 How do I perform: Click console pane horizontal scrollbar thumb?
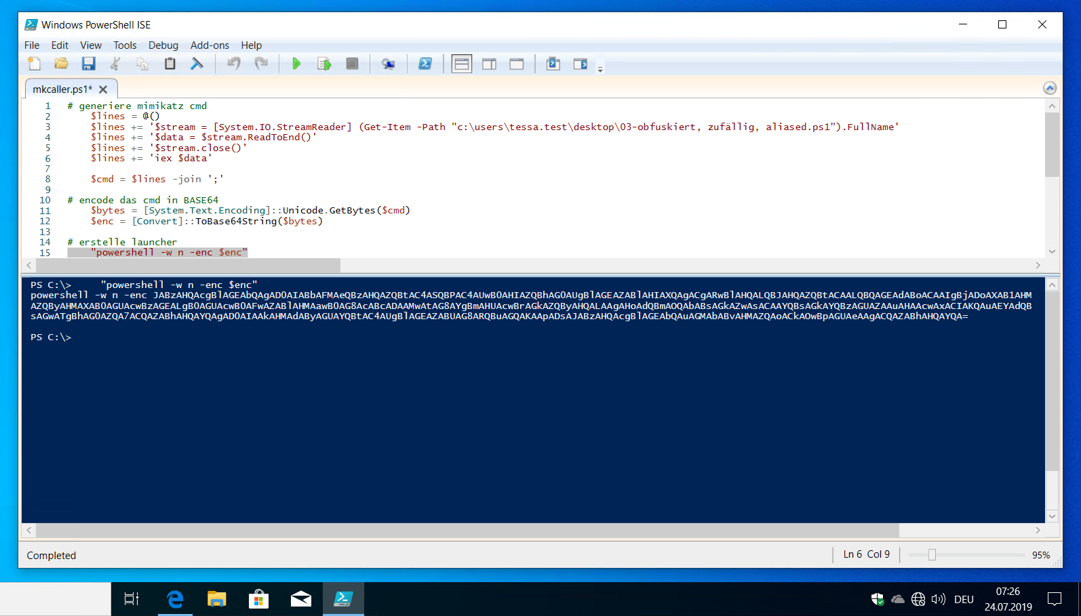tap(467, 530)
